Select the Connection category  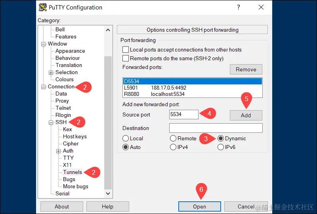pos(61,86)
